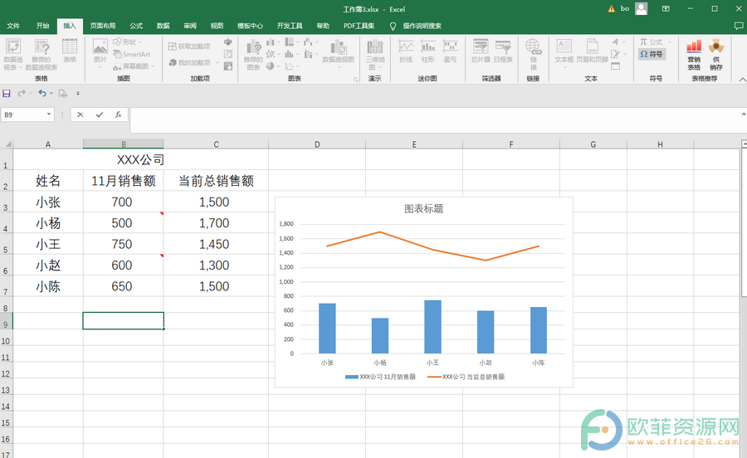Collapse the ribbon with the chevron

(x=742, y=80)
